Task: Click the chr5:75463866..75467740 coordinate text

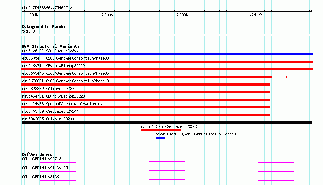Action: pos(47,8)
